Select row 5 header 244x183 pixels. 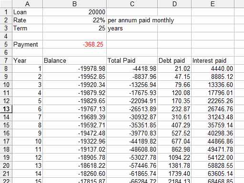coord(6,44)
